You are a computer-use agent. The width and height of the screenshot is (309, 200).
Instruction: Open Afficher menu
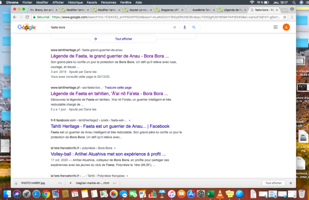point(58,2)
